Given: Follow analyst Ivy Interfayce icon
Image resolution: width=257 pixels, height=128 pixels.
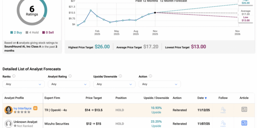Looking at the screenshot, I should point(223,110).
